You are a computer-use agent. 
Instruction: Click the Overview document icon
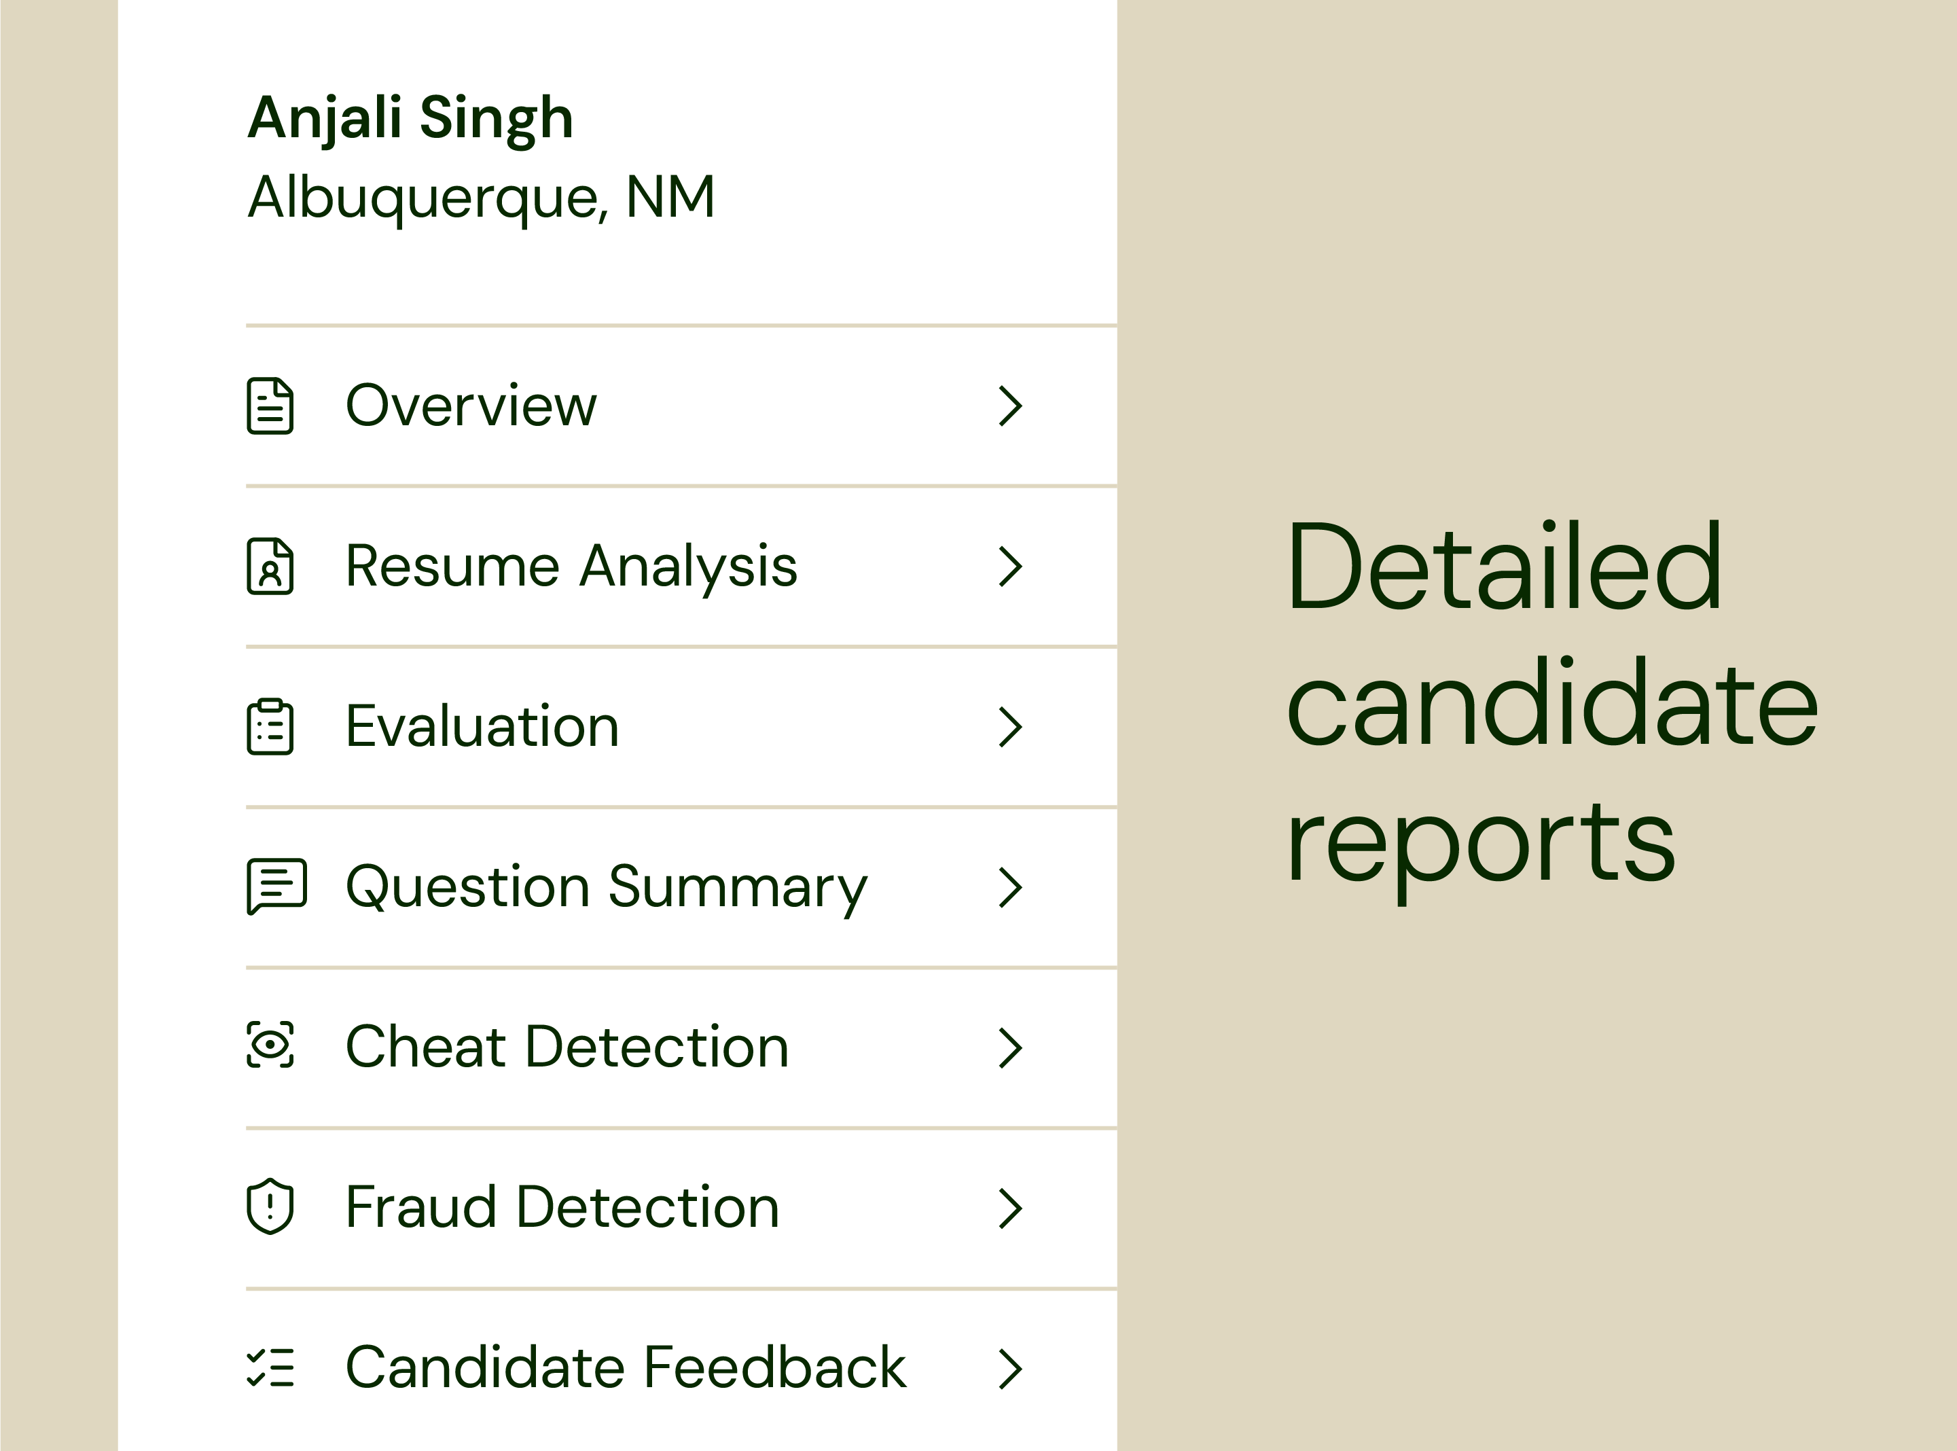[270, 406]
